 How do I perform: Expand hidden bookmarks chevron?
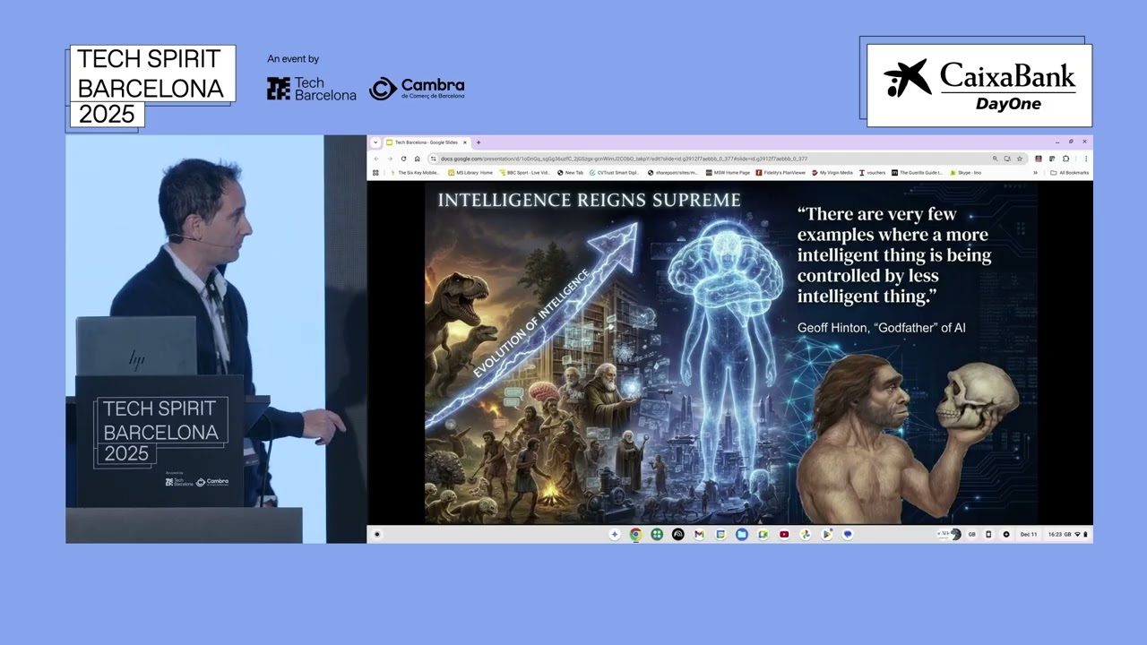click(x=1035, y=172)
